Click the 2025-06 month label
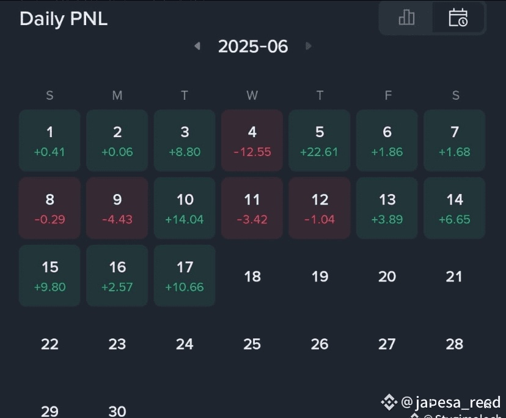This screenshot has height=418, width=506. click(x=253, y=47)
